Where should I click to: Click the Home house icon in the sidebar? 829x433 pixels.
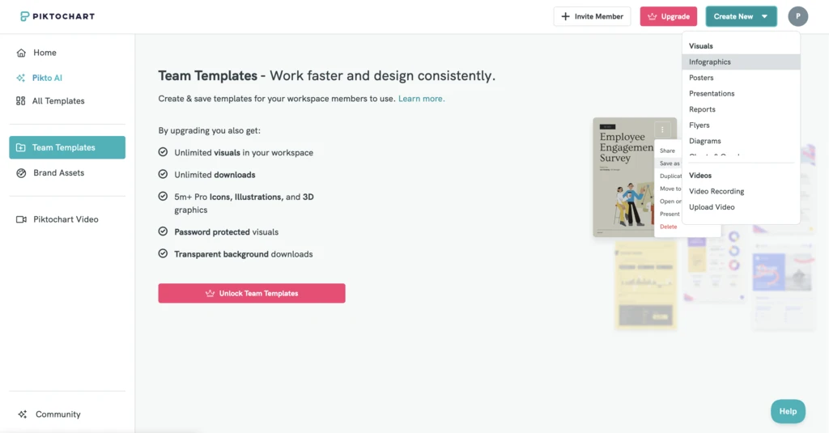(x=21, y=53)
